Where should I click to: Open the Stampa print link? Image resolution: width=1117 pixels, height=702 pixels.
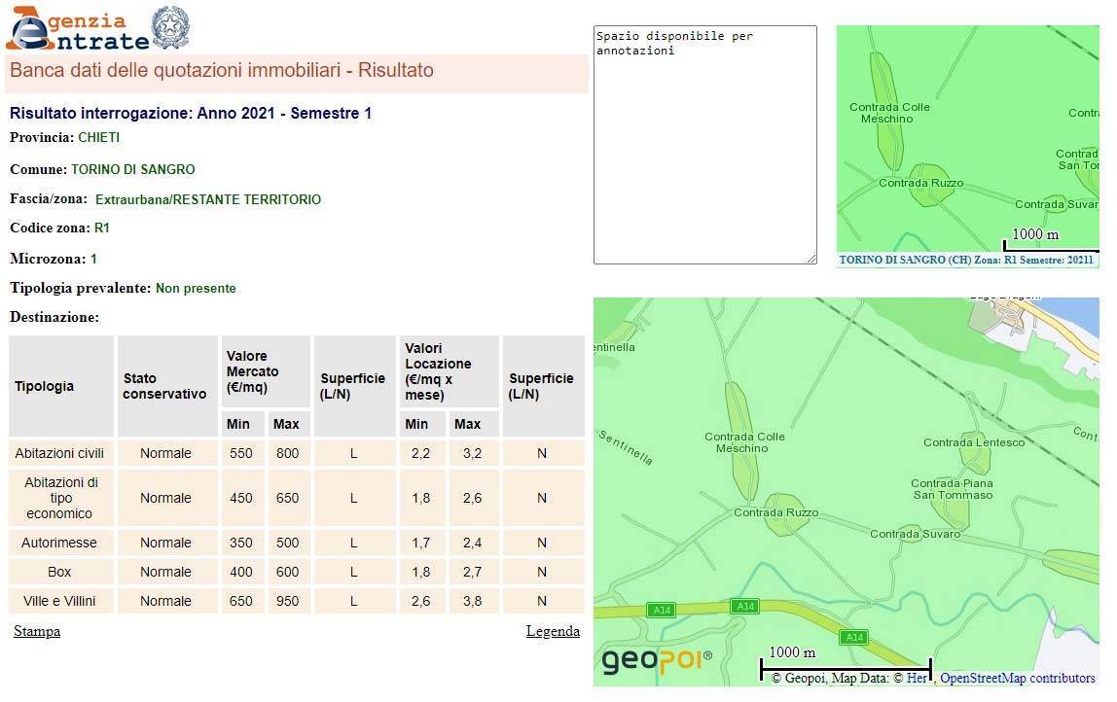37,632
